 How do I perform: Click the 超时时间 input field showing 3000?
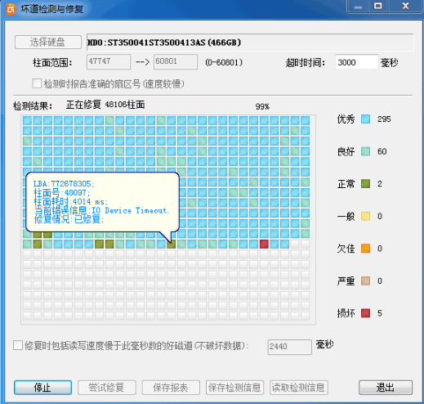[356, 62]
